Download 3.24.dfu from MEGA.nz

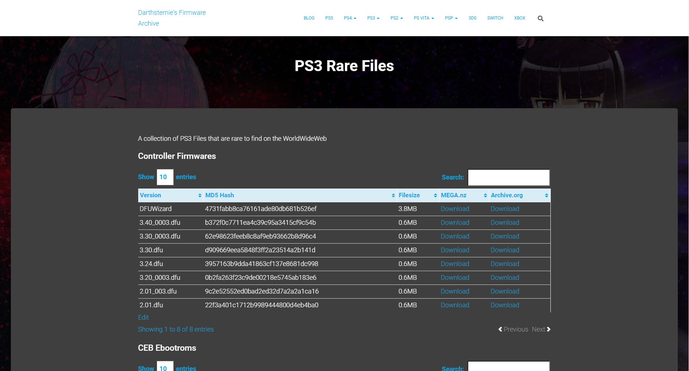click(x=455, y=264)
